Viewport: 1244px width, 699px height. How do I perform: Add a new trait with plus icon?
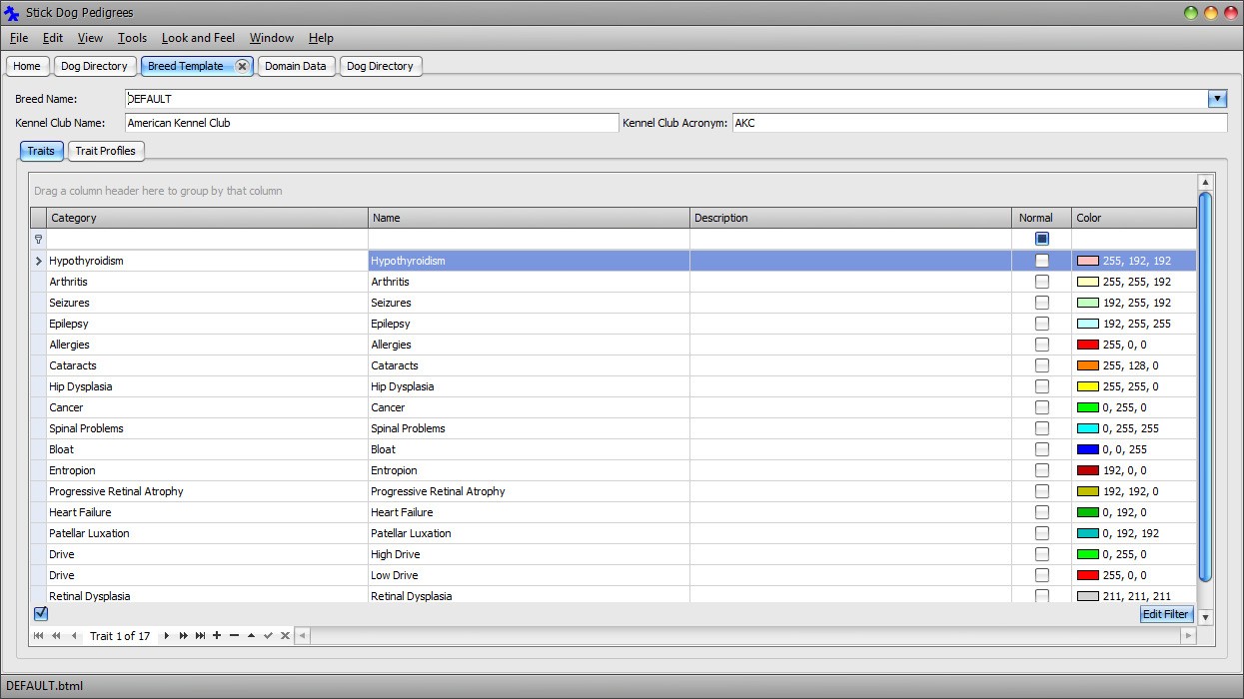click(x=217, y=636)
